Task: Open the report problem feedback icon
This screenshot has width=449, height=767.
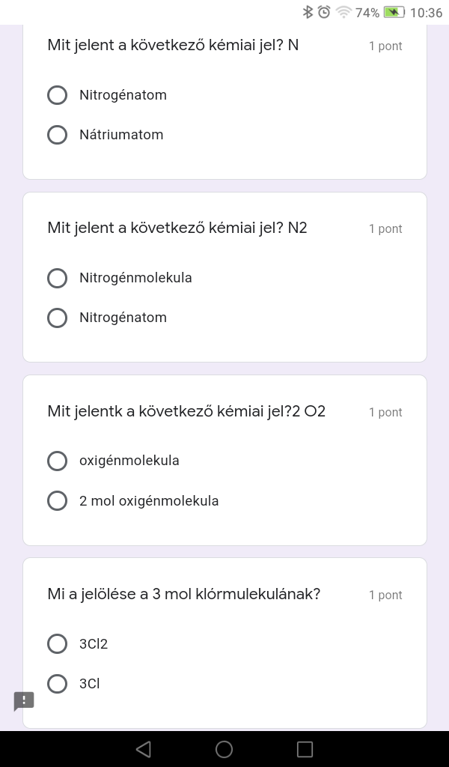Action: coord(24,701)
